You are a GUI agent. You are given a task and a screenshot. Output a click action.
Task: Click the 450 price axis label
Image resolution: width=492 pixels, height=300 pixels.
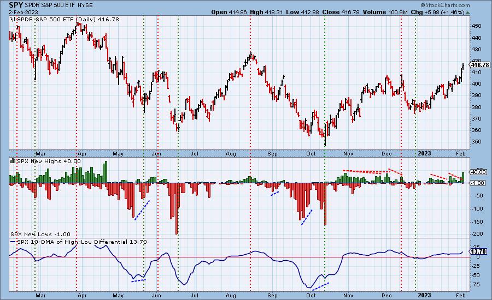point(476,26)
